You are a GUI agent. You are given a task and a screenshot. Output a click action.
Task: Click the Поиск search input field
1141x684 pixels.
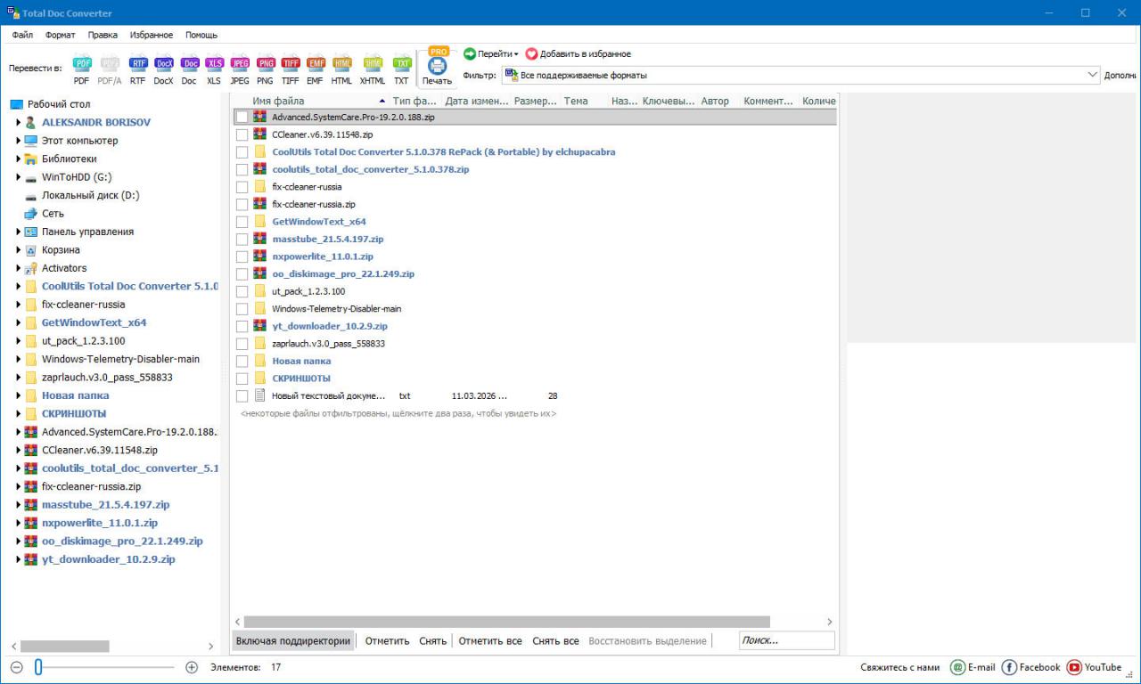point(786,640)
